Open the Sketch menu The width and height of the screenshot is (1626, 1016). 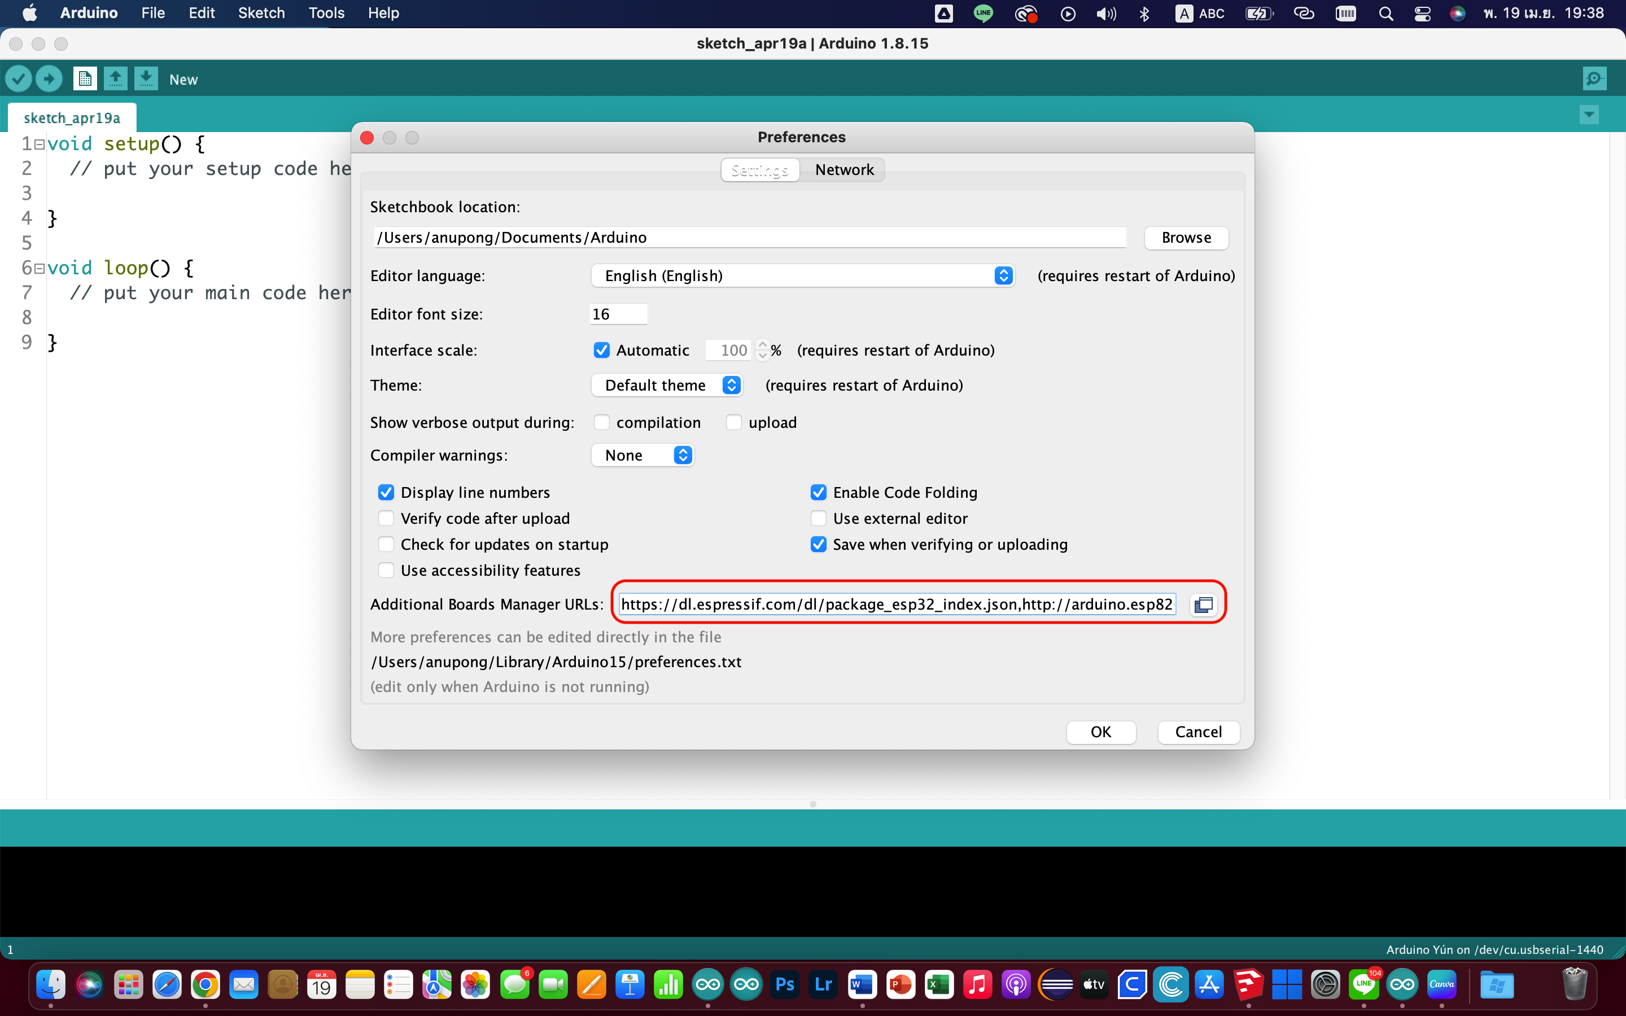(261, 14)
